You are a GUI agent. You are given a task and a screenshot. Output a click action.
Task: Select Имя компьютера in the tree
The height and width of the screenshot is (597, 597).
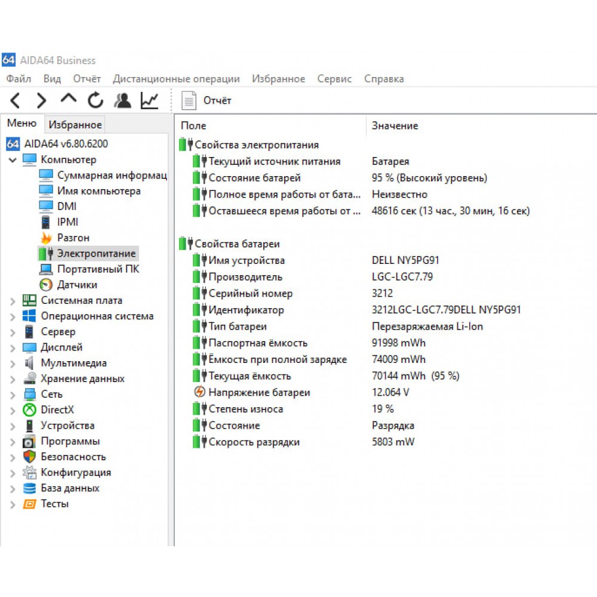point(99,191)
